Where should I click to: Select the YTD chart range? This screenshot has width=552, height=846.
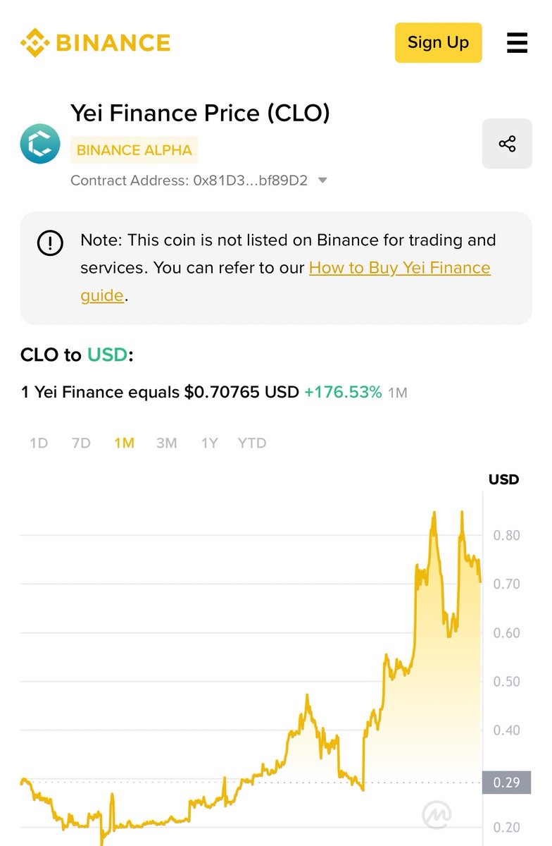coord(252,443)
